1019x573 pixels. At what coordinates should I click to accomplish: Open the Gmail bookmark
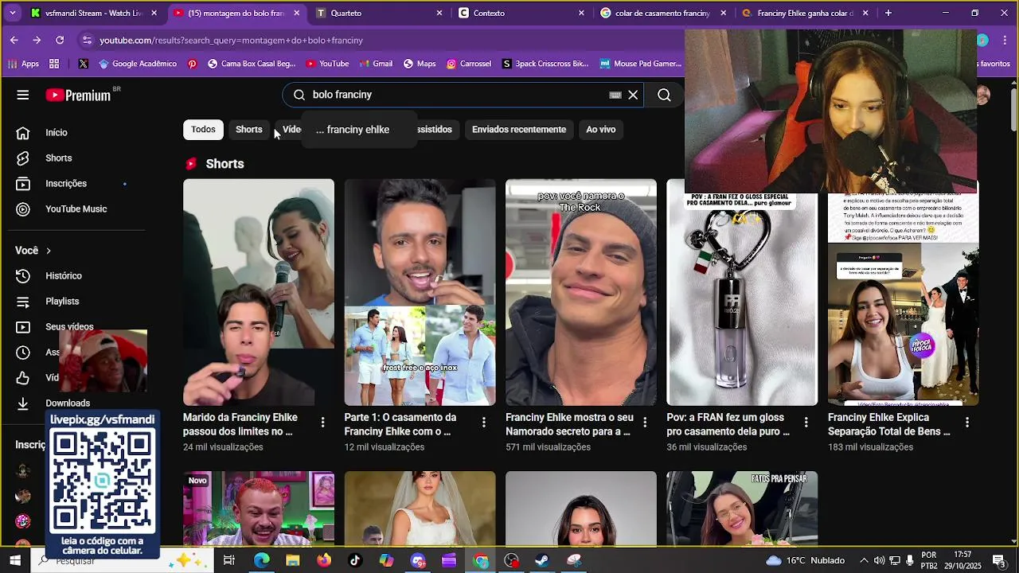(x=375, y=64)
